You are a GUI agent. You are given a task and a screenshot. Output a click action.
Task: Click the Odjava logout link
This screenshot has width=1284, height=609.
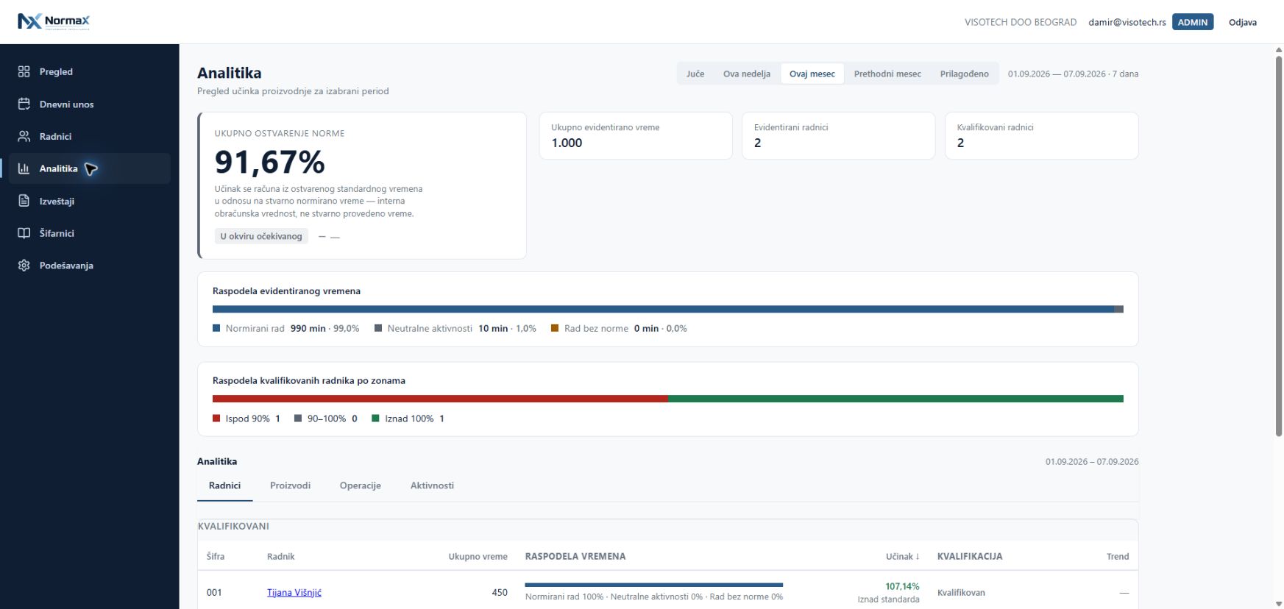[x=1243, y=22]
